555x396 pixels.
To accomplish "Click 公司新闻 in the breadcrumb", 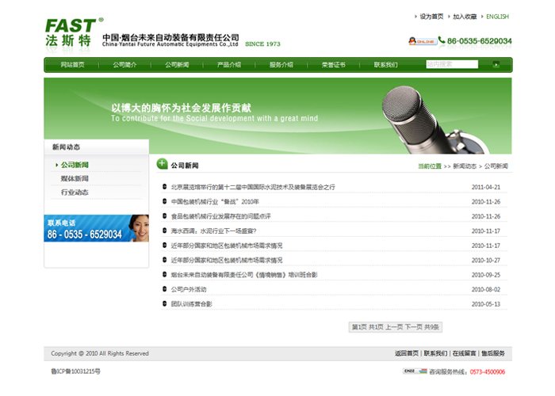I will pyautogui.click(x=496, y=166).
